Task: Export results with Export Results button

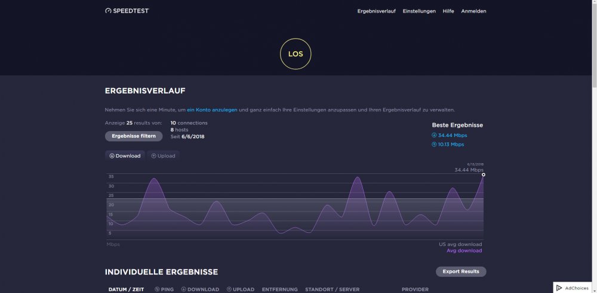Action: pos(461,272)
